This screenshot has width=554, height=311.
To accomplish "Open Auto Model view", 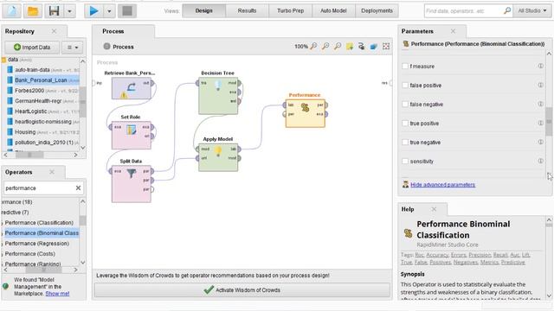I will click(x=333, y=10).
